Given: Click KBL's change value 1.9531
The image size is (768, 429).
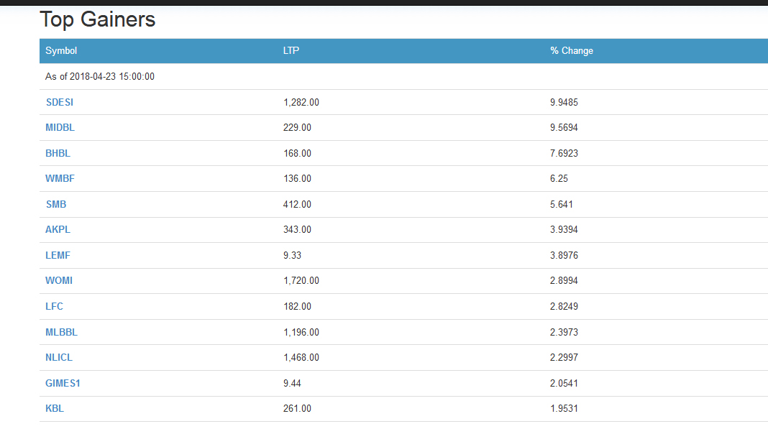Looking at the screenshot, I should click(x=564, y=408).
